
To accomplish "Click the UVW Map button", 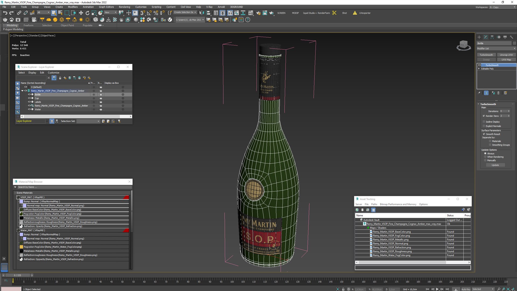I will [506, 60].
